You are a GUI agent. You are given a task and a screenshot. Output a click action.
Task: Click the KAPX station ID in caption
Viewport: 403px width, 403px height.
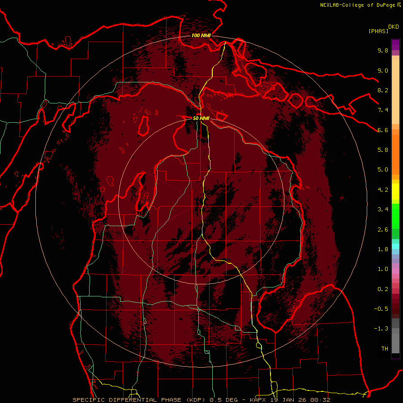coord(259,400)
